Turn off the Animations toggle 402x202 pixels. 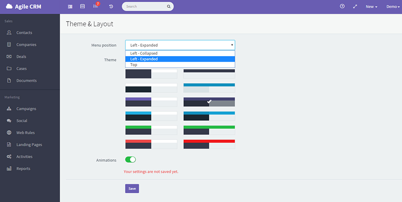(131, 160)
